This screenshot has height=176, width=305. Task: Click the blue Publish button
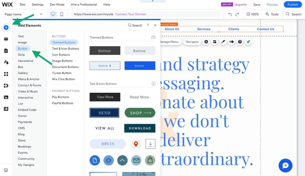coord(292,5)
